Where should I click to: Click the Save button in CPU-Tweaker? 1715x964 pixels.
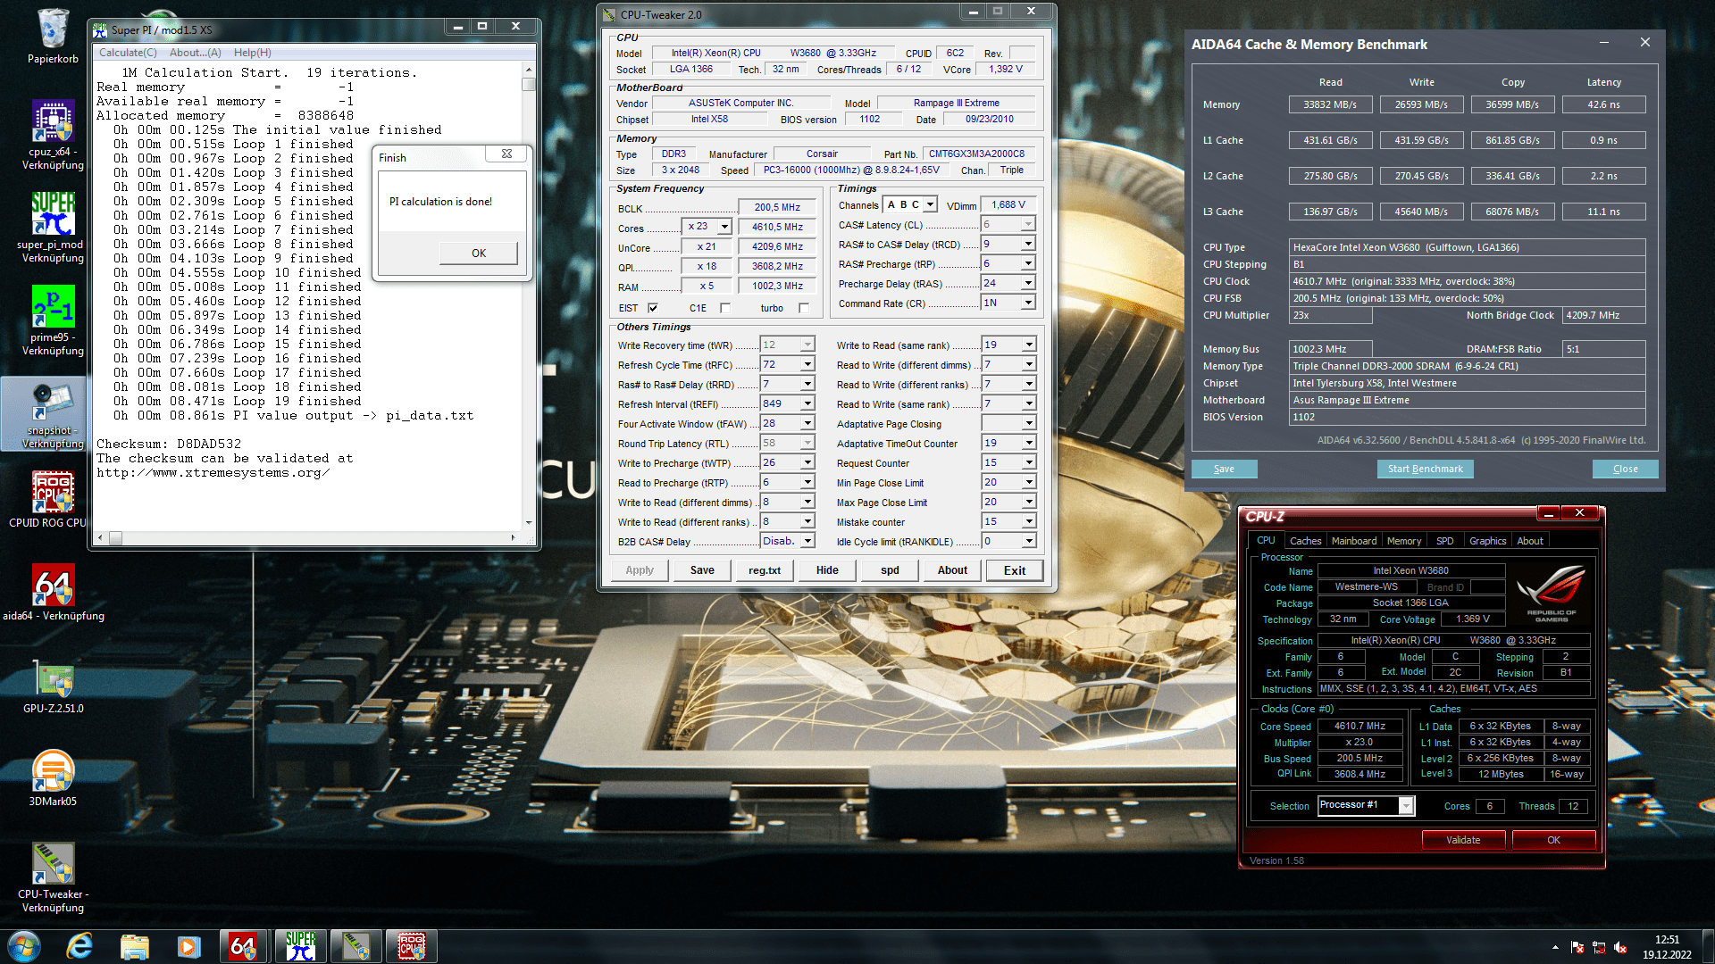(702, 570)
